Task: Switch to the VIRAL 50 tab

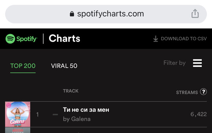Action: pos(64,66)
